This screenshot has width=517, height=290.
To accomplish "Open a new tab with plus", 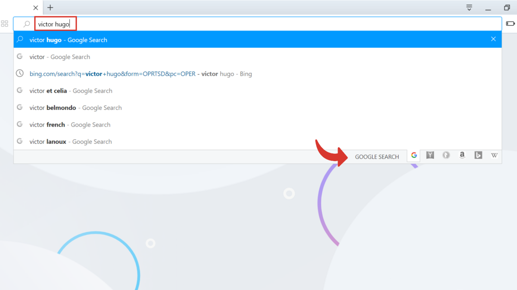I will coord(50,8).
